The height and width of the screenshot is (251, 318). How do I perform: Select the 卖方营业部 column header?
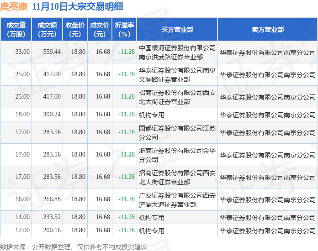pyautogui.click(x=267, y=29)
